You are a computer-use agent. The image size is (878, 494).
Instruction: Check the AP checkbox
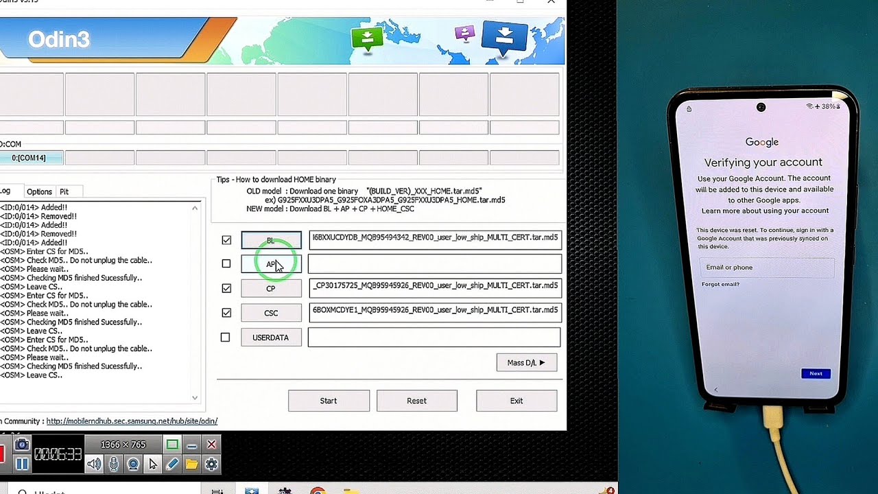226,263
